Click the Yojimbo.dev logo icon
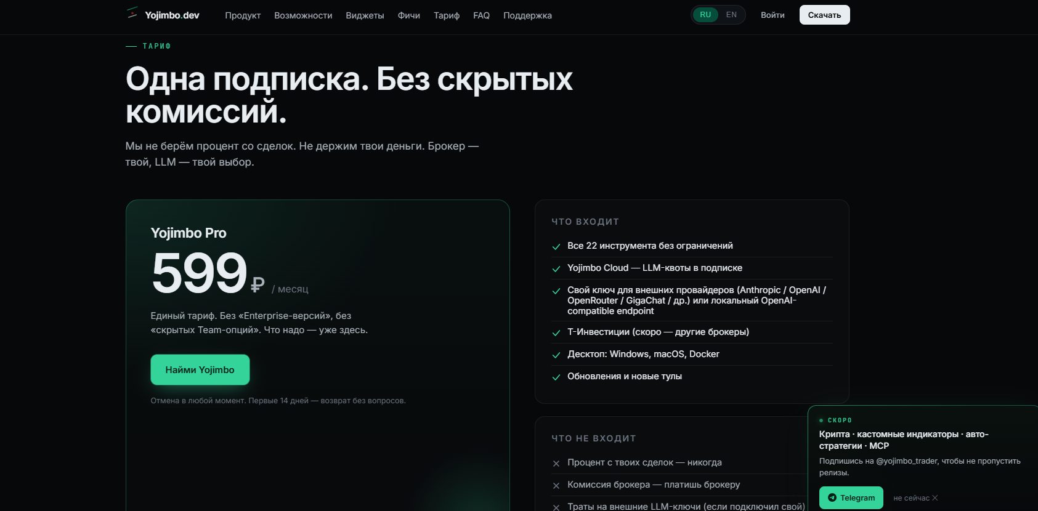This screenshot has width=1038, height=511. (132, 13)
